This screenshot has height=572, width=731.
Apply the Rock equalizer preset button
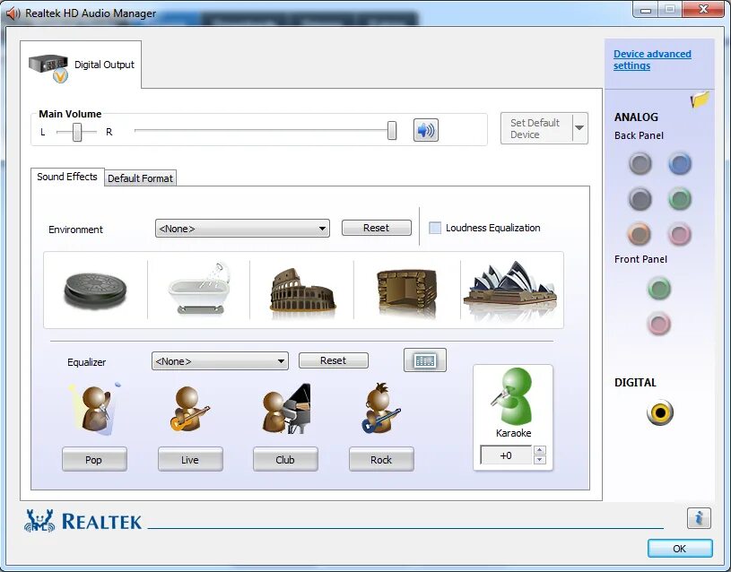(x=381, y=460)
